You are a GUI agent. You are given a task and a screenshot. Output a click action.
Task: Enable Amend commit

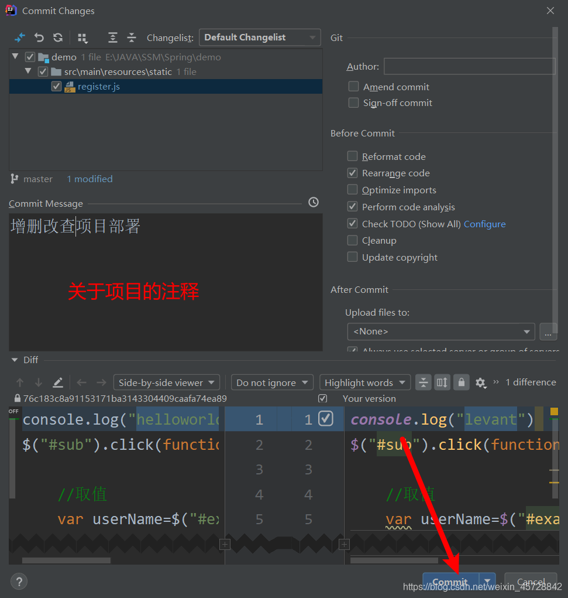click(x=353, y=87)
